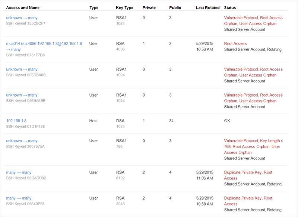Viewport: 298px width, 217px height.
Task: Click Duplicate Private Key status for keyset 05CADD32
Action: click(243, 172)
